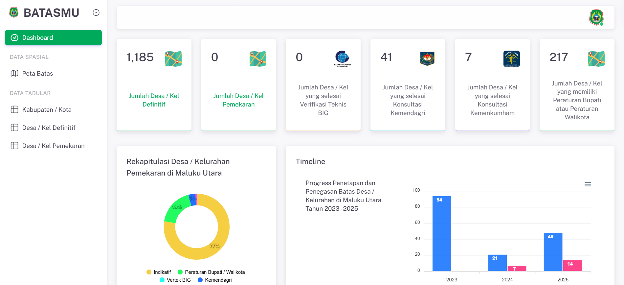Viewport: 624px width, 285px height.
Task: Open the user profile avatar menu
Action: point(596,17)
